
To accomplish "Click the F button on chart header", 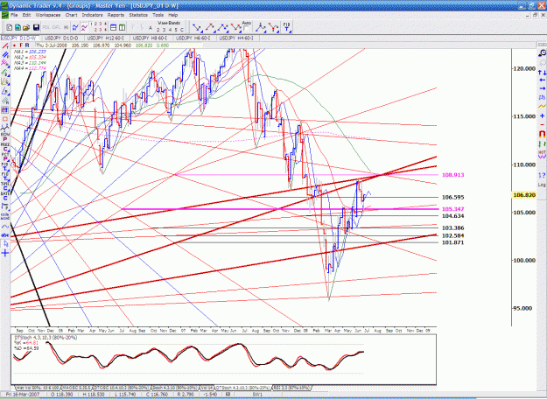I will (x=21, y=45).
